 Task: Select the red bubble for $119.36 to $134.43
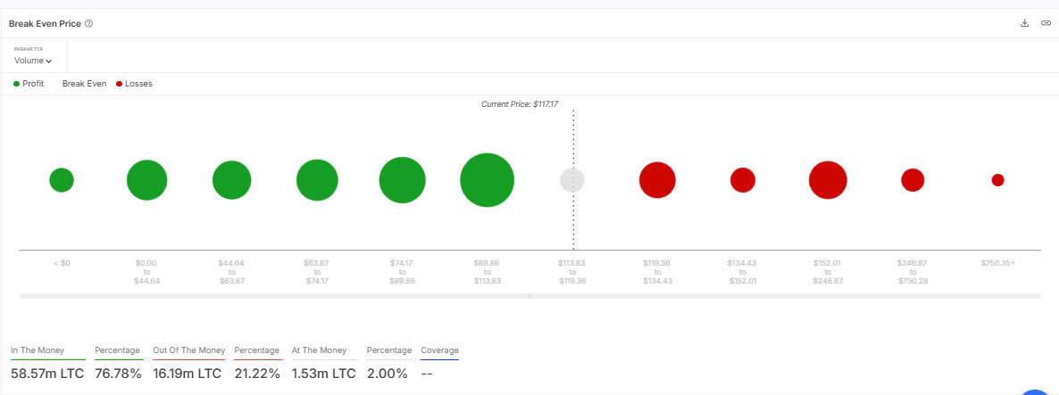click(x=657, y=180)
